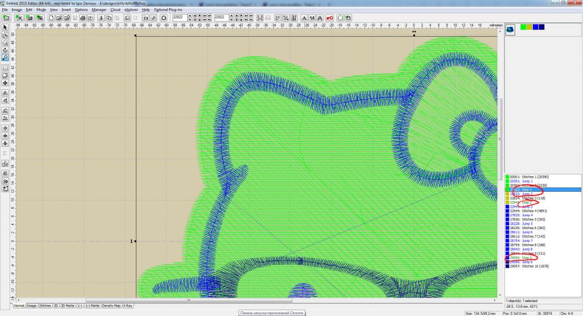583x316 pixels.
Task: Click the vertical mirror tool
Action: (5, 100)
